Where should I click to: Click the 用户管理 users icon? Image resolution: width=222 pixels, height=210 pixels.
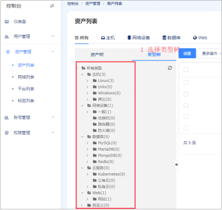pos(7,37)
